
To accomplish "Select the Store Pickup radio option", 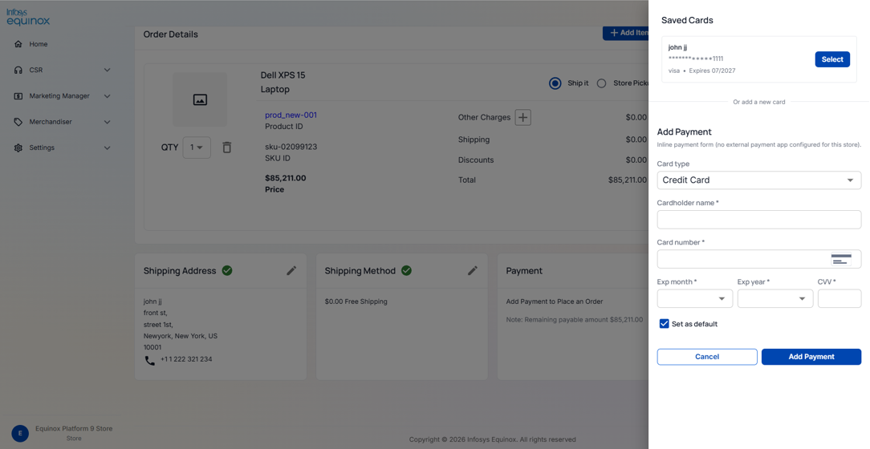I will tap(601, 83).
